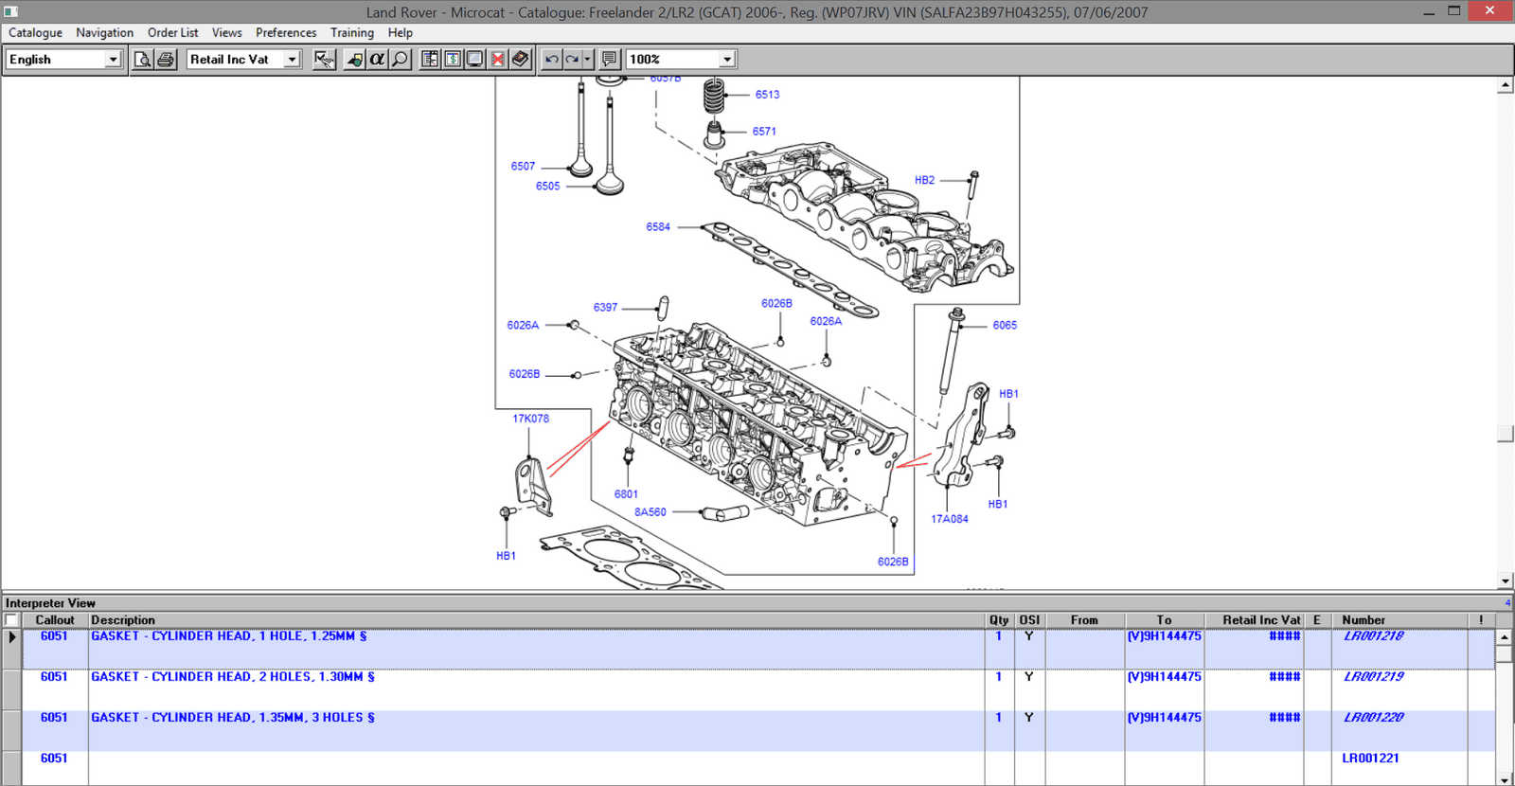Click the Callout column header
Screen dimensions: 1515x786
pyautogui.click(x=55, y=620)
